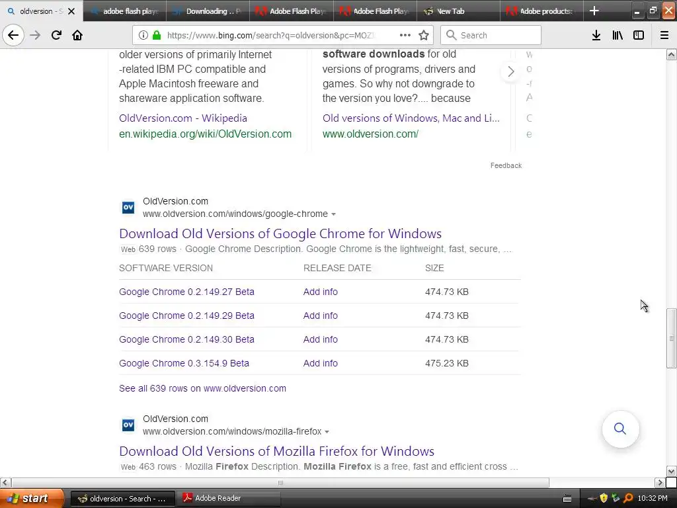Click the horizontal scrollbar thumb
The image size is (677, 508).
280,482
